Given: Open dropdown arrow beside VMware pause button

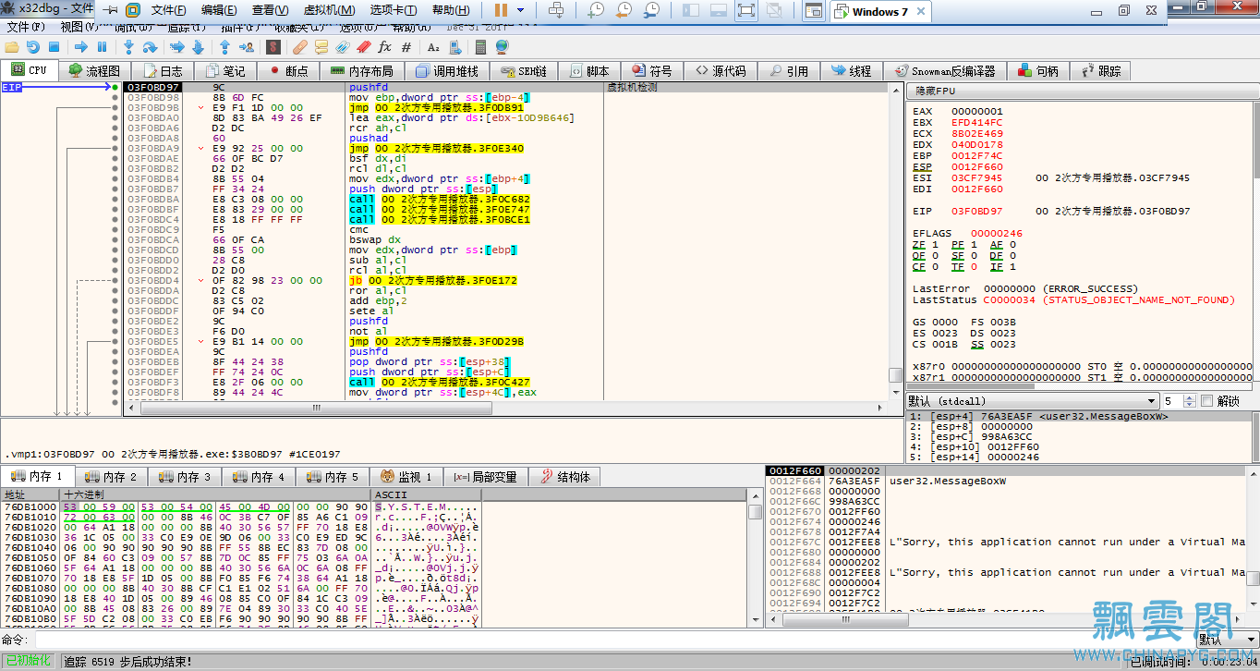Looking at the screenshot, I should point(521,10).
